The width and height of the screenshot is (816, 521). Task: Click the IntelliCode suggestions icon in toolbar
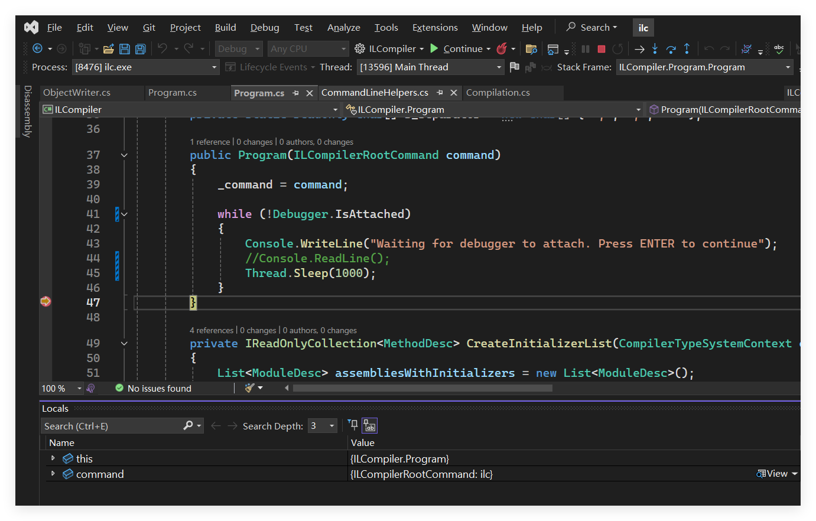tap(747, 49)
